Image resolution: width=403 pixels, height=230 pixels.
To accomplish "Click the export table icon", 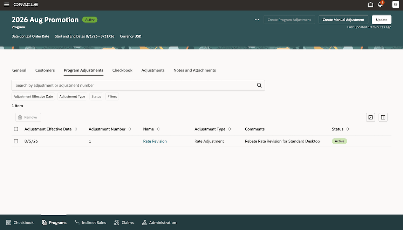I will click(370, 117).
